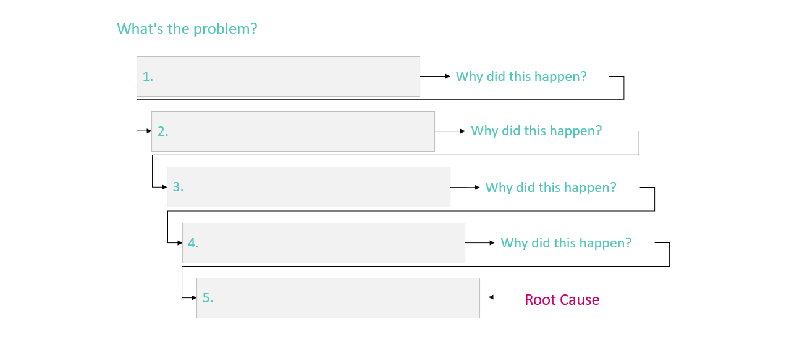This screenshot has height=356, width=789.
Task: Click 'Why did this happen?' beside box 3
Action: click(551, 188)
